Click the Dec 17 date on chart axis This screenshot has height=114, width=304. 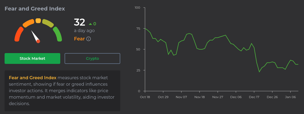tap(254, 97)
